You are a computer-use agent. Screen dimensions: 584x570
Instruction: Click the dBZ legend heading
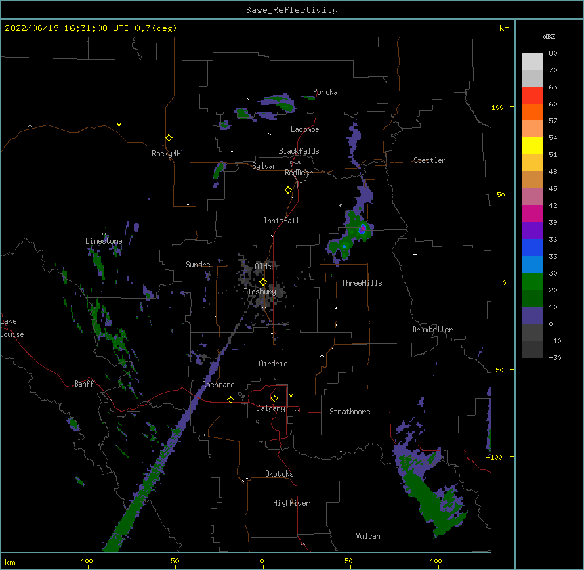549,37
